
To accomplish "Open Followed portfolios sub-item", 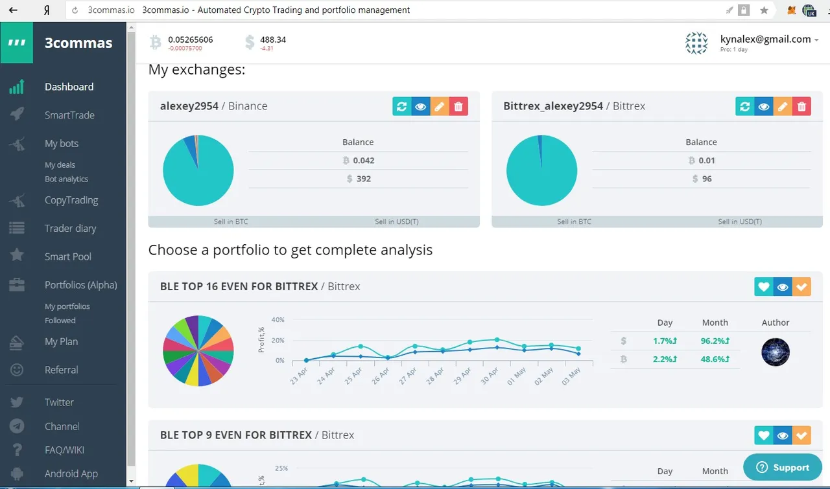I will pyautogui.click(x=60, y=321).
